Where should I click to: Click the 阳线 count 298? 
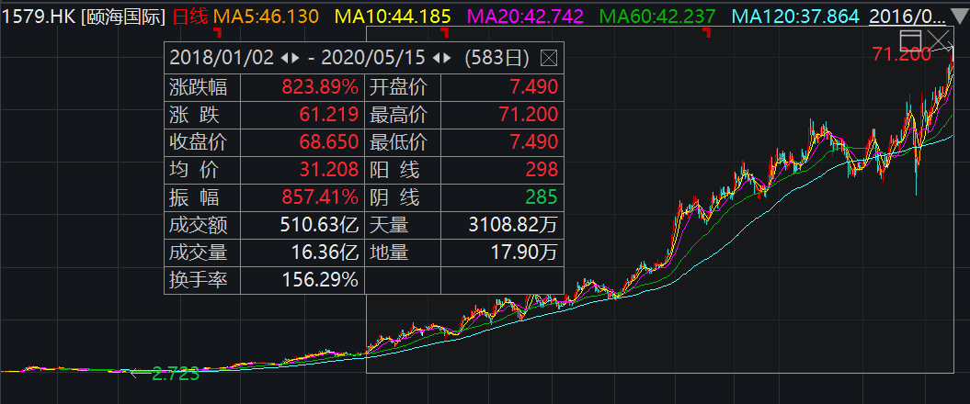[x=542, y=170]
